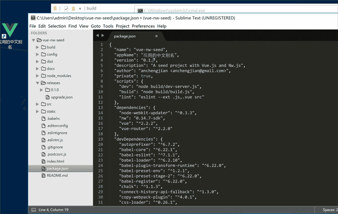Expand the build folder
The height and width of the screenshot is (214, 338).
[37, 47]
